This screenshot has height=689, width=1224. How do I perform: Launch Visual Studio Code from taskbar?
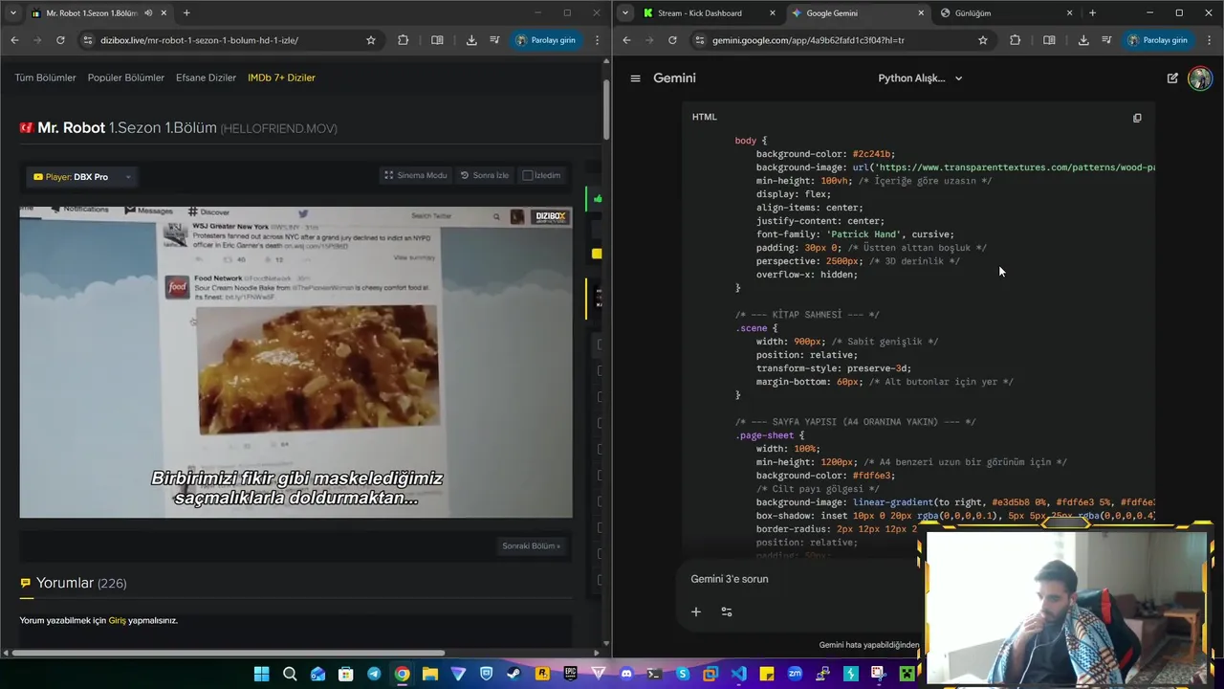coord(738,674)
